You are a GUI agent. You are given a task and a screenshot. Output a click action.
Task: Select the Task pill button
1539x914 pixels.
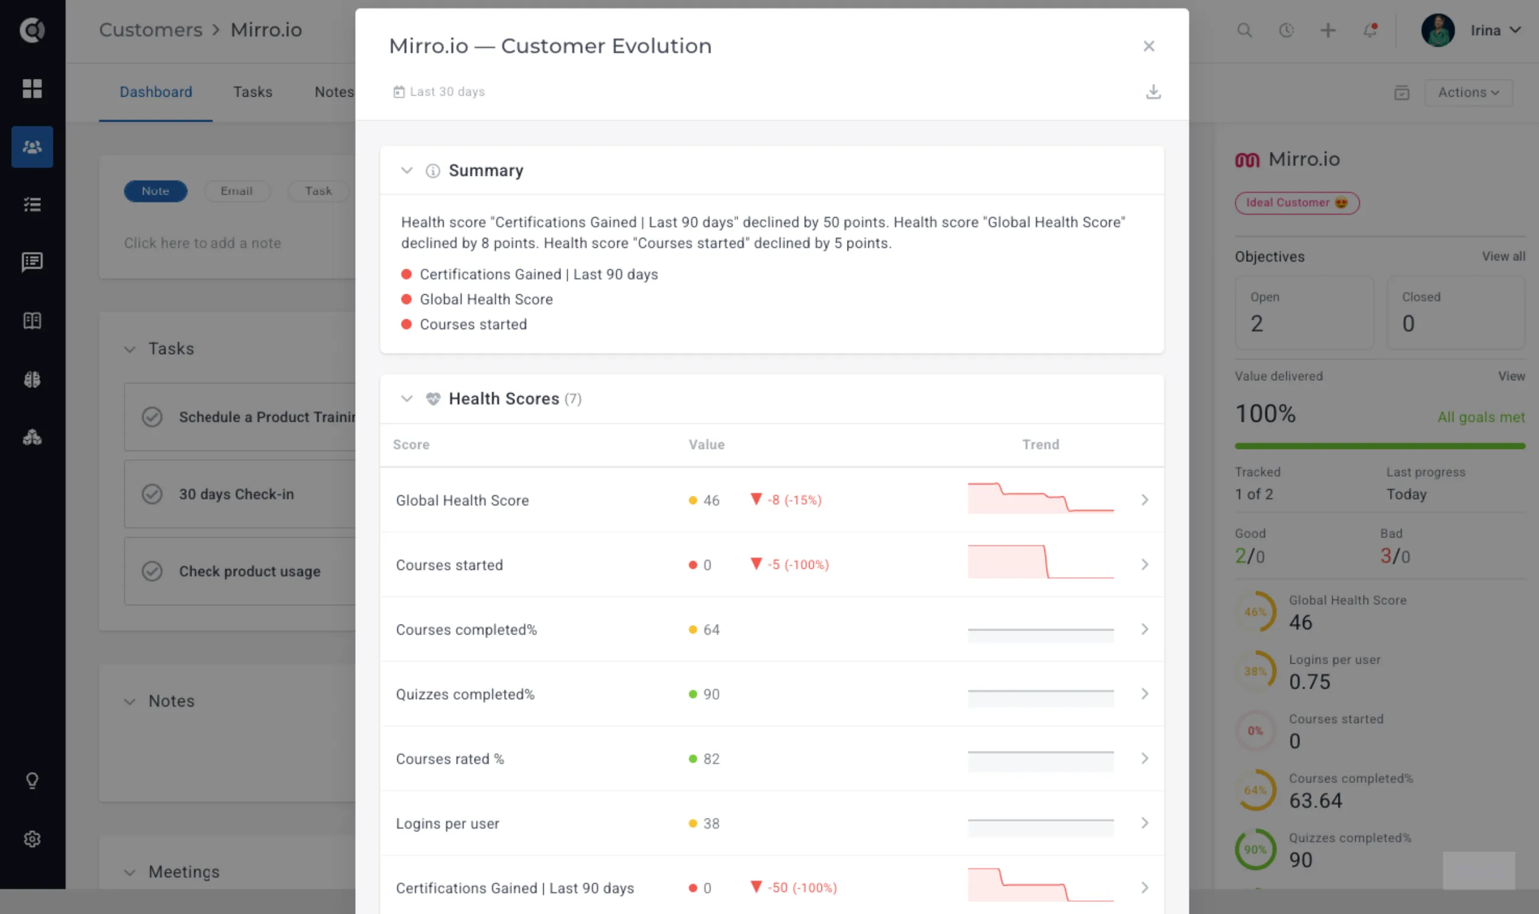[318, 191]
